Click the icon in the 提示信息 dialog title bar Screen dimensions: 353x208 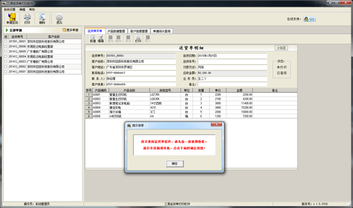point(129,125)
